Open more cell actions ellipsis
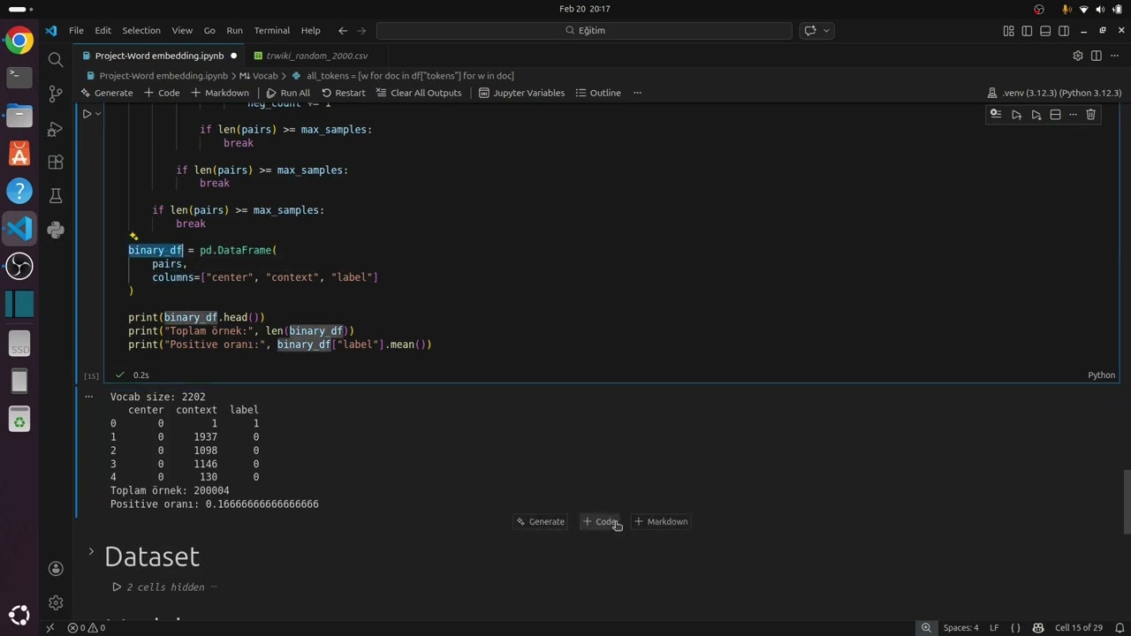Image resolution: width=1131 pixels, height=636 pixels. (1073, 114)
